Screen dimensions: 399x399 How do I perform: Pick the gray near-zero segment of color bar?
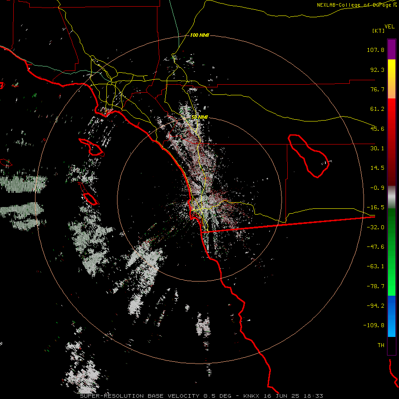point(391,197)
